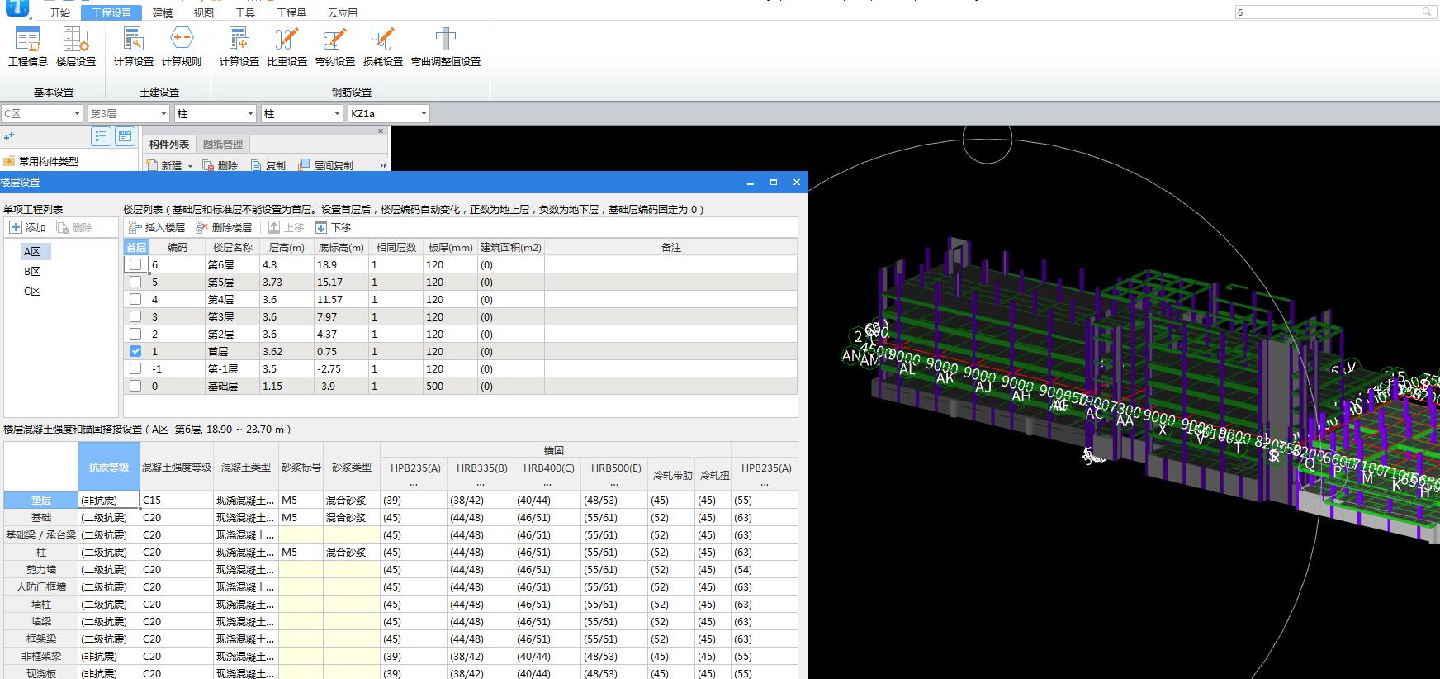Click 板厚 cell 500 for 基础层
The width and height of the screenshot is (1440, 679).
click(x=450, y=386)
